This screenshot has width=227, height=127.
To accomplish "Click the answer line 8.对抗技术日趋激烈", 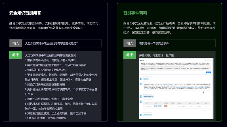I will coord(61,106).
